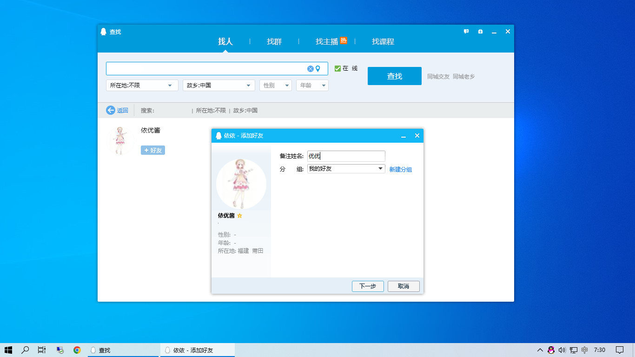Activate 依依 - 添加好友 taskbar button
The height and width of the screenshot is (357, 635).
[198, 350]
